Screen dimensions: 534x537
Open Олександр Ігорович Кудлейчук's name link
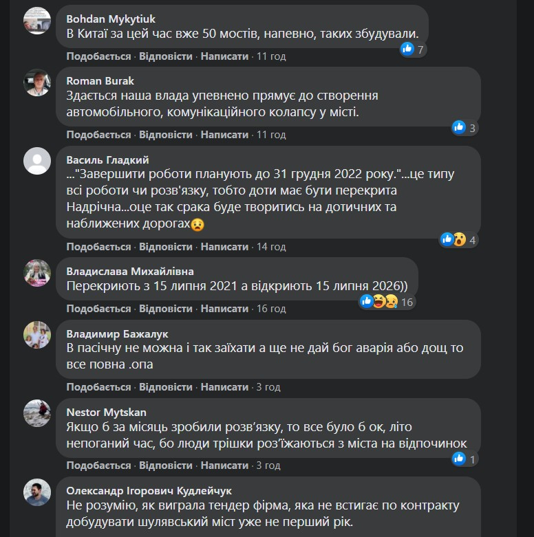(x=149, y=490)
